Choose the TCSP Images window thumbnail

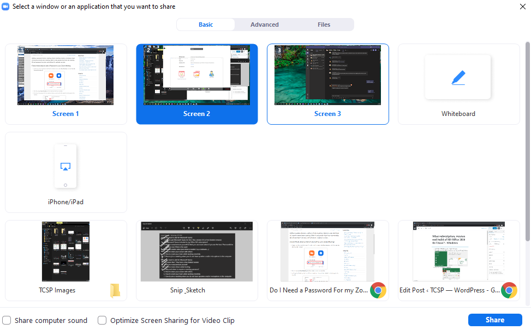[x=65, y=252]
